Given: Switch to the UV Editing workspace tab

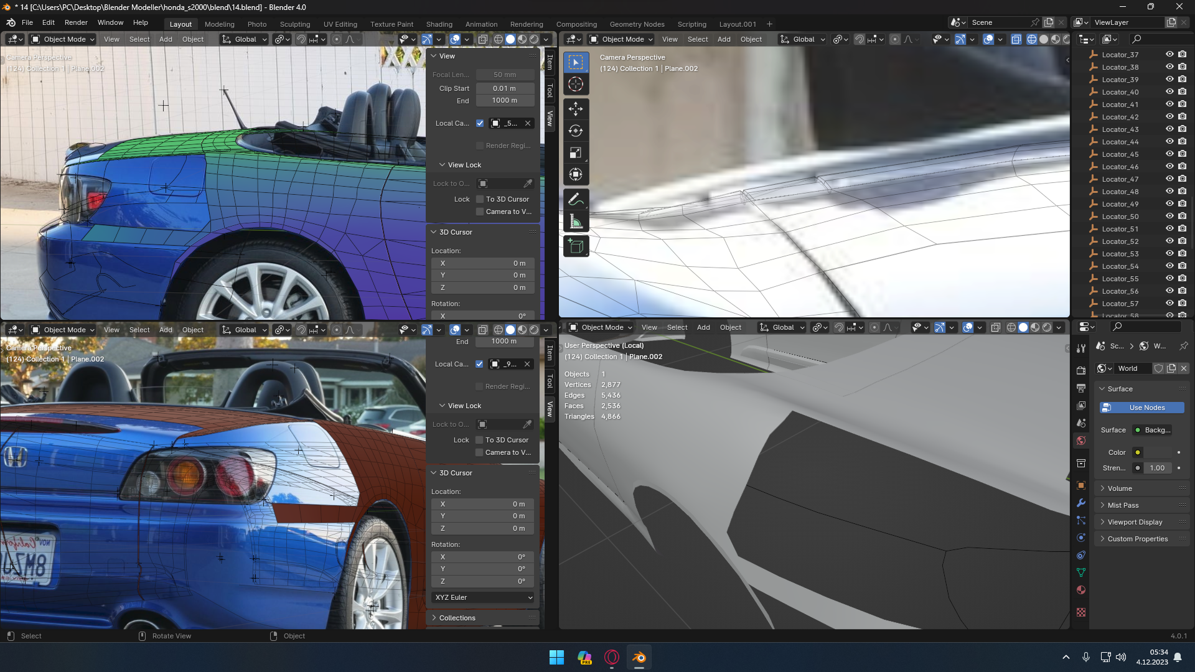Looking at the screenshot, I should 340,24.
